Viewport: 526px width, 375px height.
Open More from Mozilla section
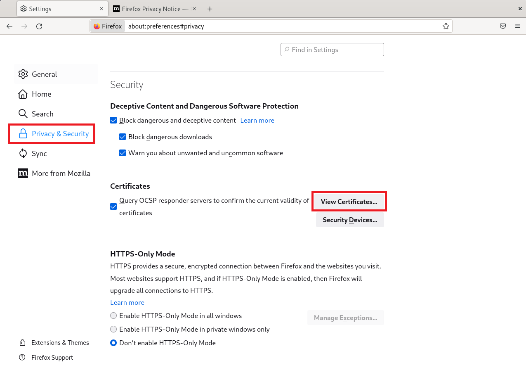point(61,173)
